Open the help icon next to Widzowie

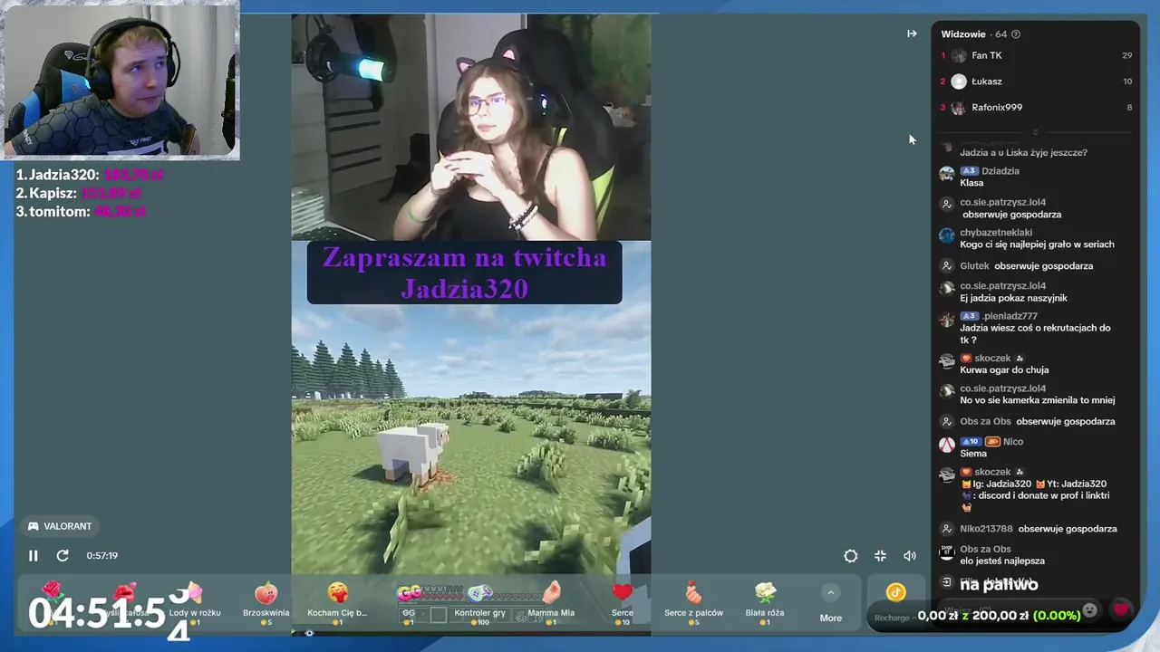click(x=1016, y=34)
